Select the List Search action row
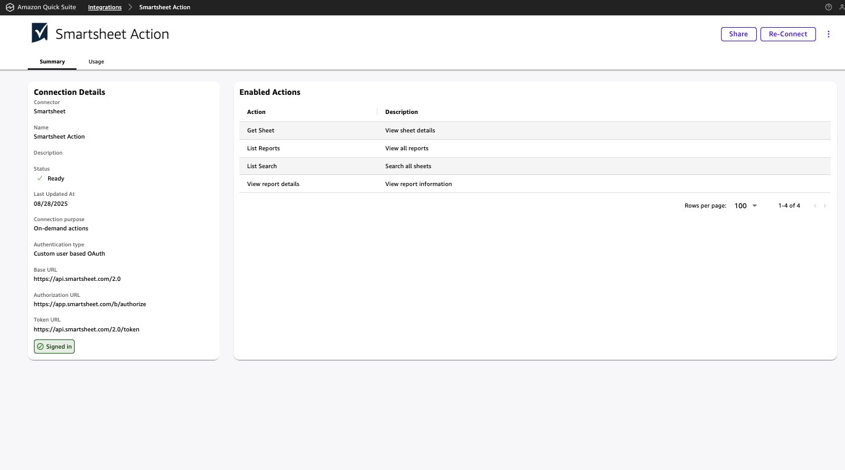 click(262, 166)
